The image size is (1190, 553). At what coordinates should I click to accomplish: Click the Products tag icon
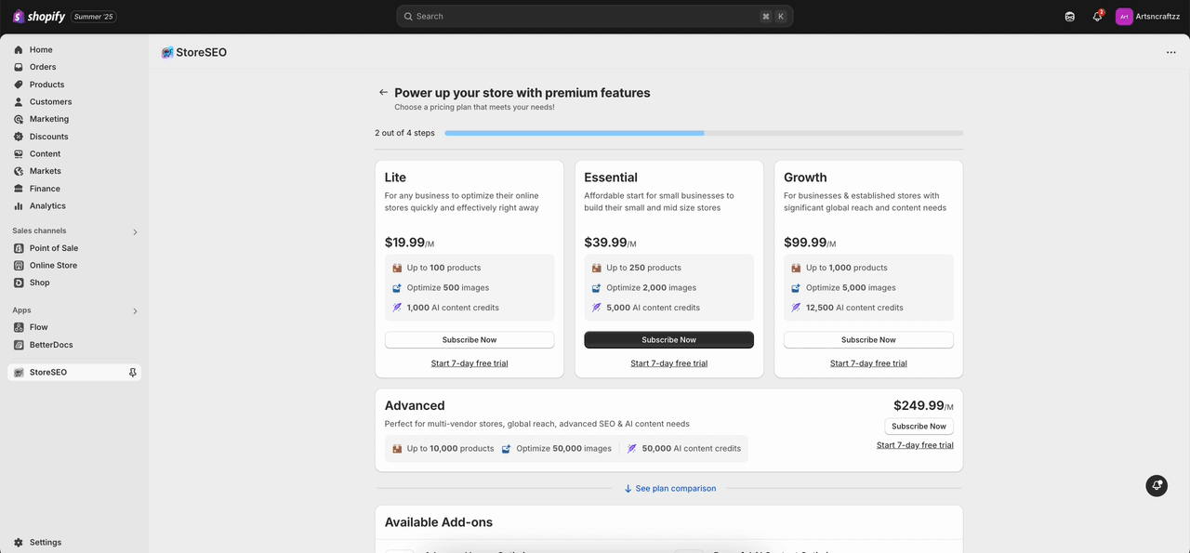tap(19, 85)
